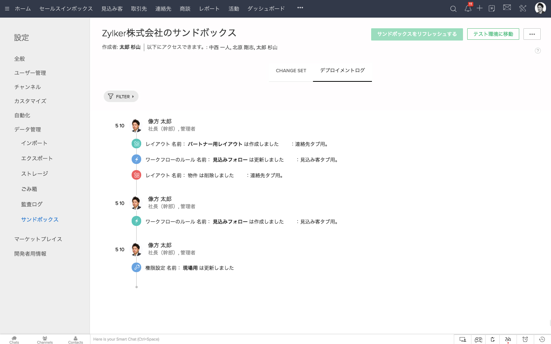
Task: Open the mail envelope icon
Action: pyautogui.click(x=507, y=7)
